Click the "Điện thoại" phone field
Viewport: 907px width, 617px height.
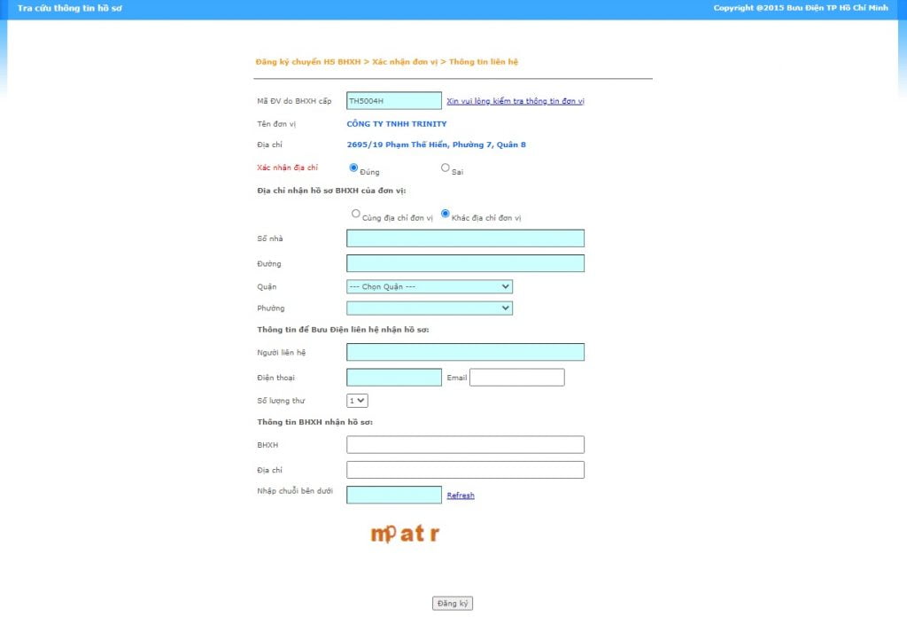pyautogui.click(x=394, y=378)
